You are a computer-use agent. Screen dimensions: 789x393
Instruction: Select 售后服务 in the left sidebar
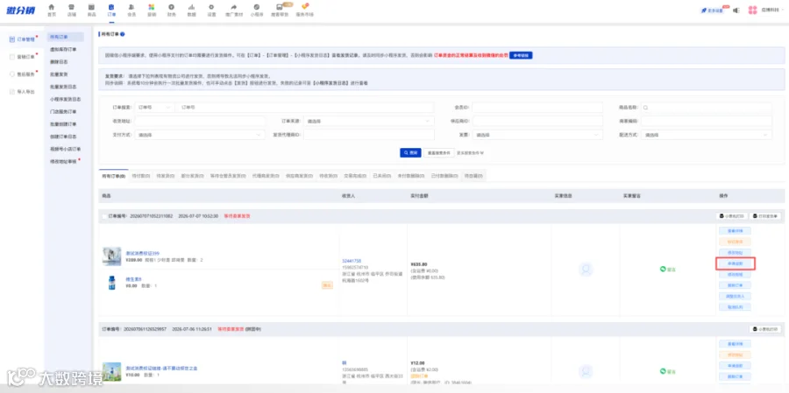(x=22, y=74)
